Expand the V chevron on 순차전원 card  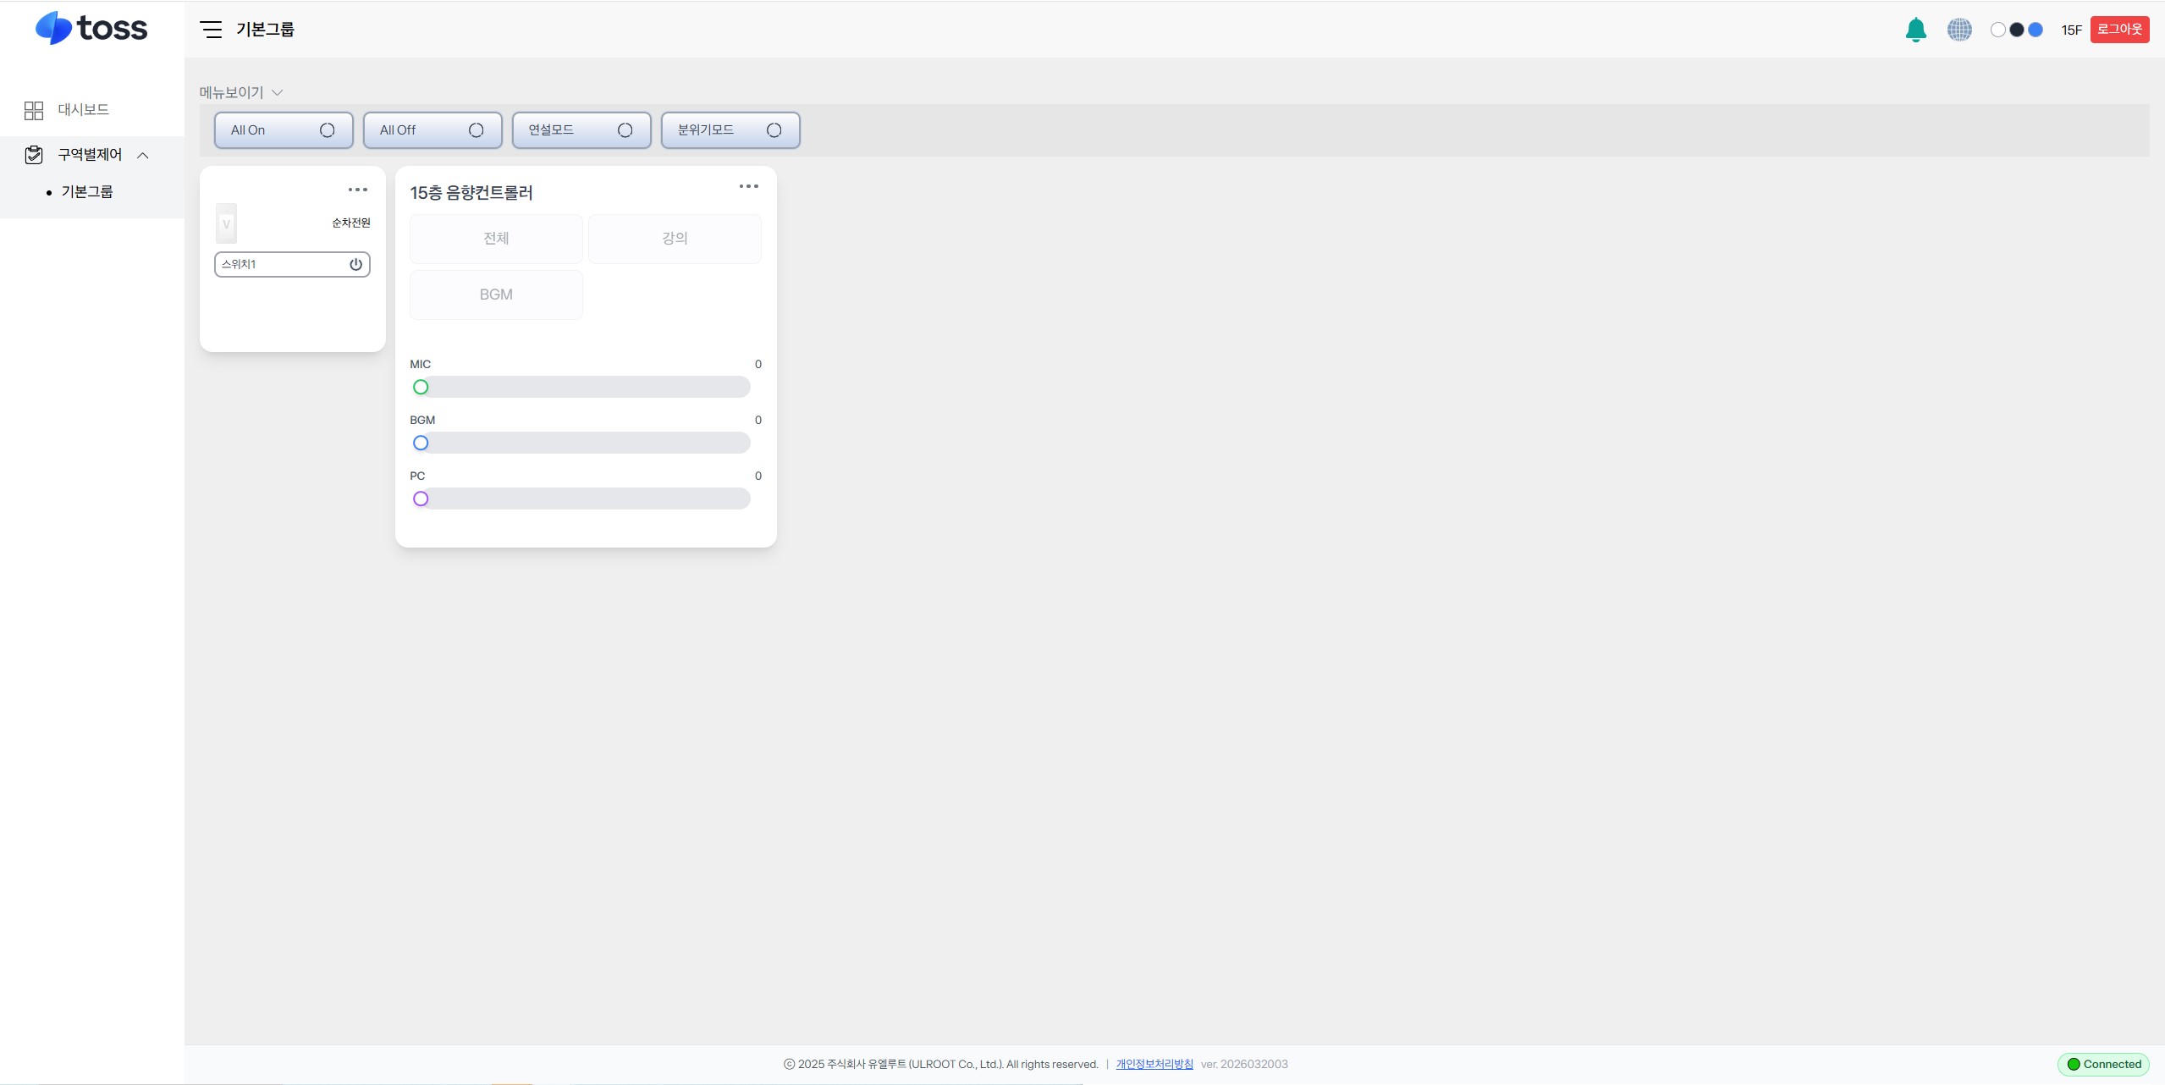[226, 224]
